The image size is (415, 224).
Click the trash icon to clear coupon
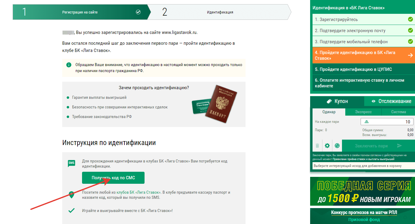tap(317, 146)
